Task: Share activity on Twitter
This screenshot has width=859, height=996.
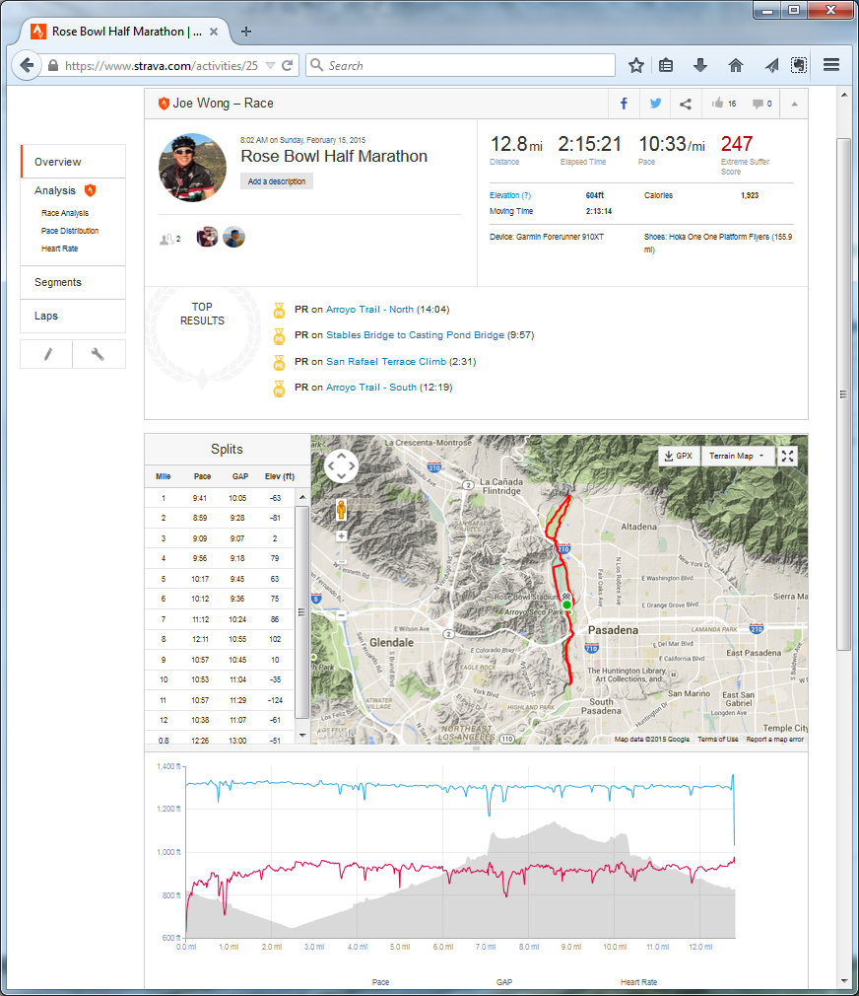Action: [x=654, y=104]
